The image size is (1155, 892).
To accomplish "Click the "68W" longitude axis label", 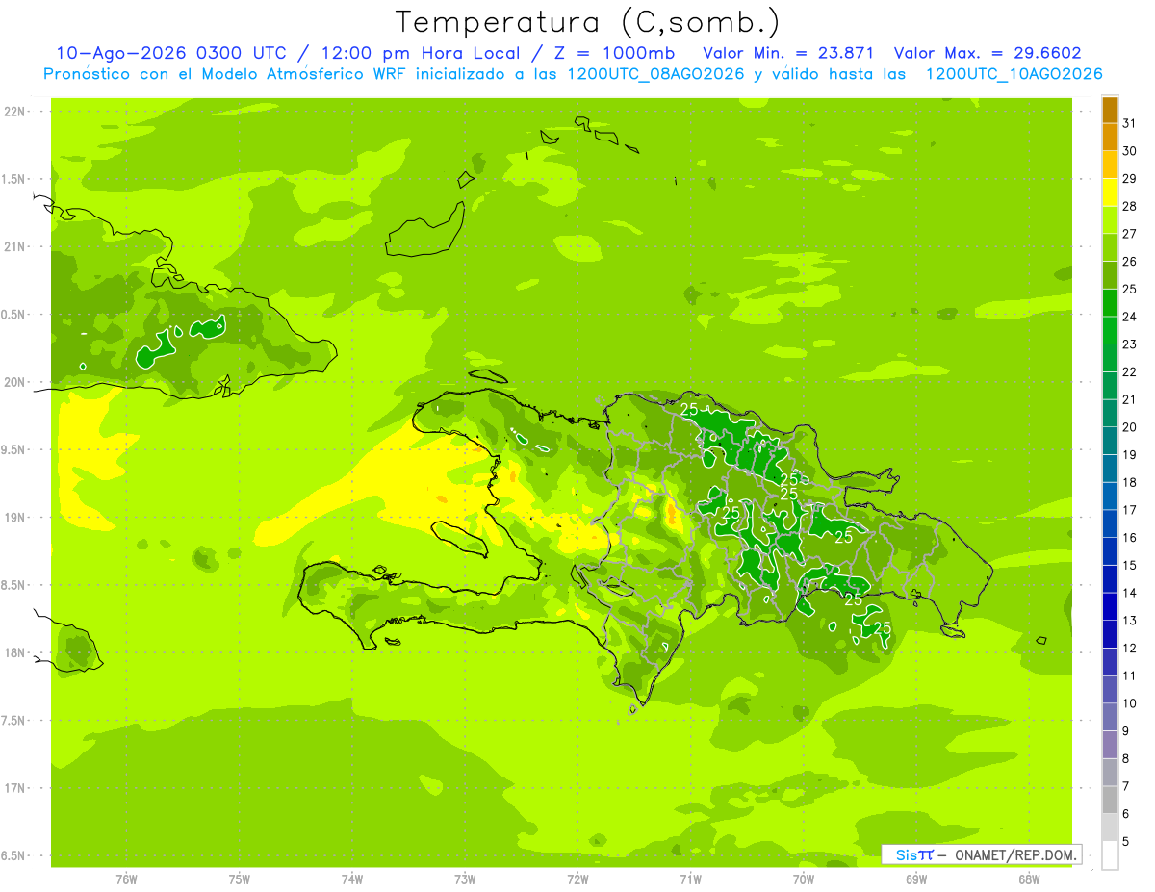I will pos(1029,879).
